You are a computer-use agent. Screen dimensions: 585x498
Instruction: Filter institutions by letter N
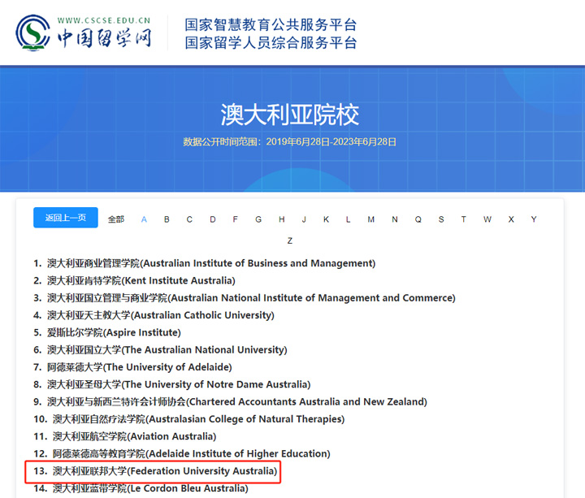[395, 219]
